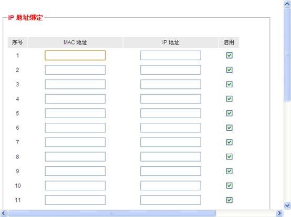Select the IP address field in row 7
The width and height of the screenshot is (291, 217).
[171, 142]
